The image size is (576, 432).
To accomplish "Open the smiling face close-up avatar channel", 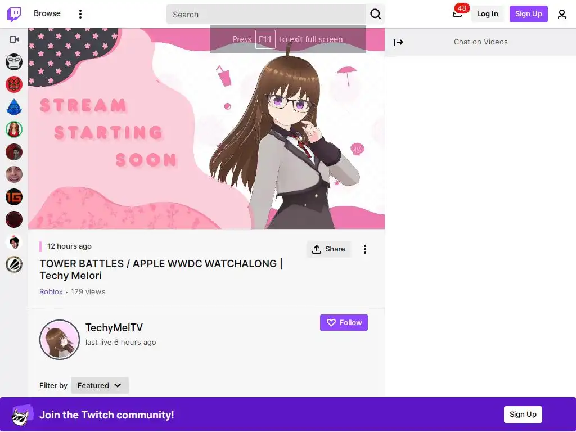I will [x=14, y=174].
